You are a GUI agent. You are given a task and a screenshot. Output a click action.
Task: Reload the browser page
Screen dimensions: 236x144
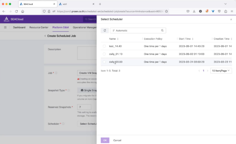click(16, 11)
